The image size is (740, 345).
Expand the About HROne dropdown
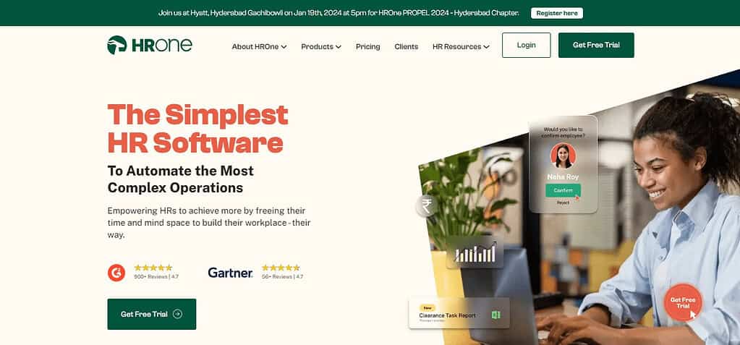pyautogui.click(x=259, y=46)
